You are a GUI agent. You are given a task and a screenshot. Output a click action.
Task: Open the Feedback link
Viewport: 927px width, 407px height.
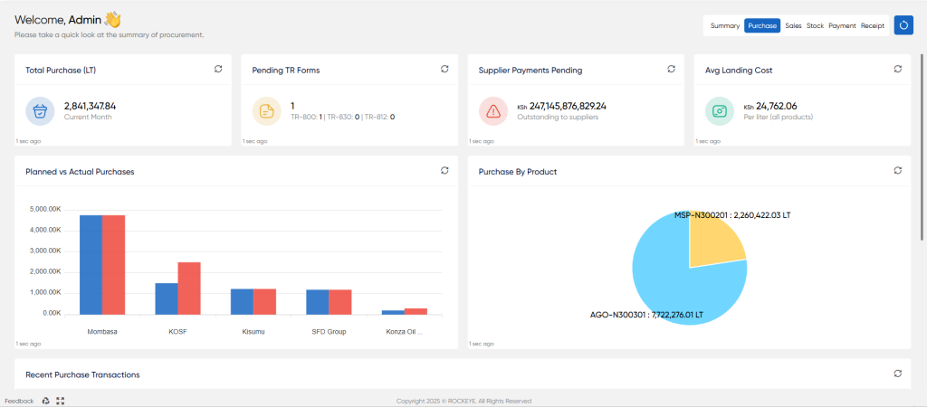pos(20,401)
